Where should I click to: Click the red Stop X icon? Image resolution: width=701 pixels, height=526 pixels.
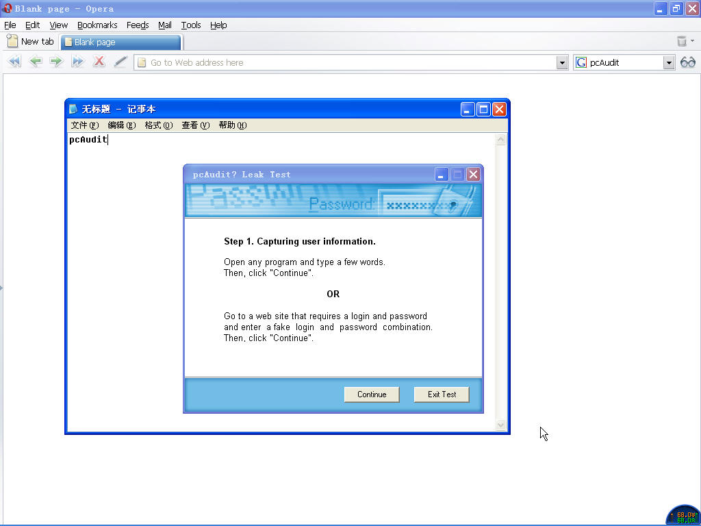(x=99, y=61)
